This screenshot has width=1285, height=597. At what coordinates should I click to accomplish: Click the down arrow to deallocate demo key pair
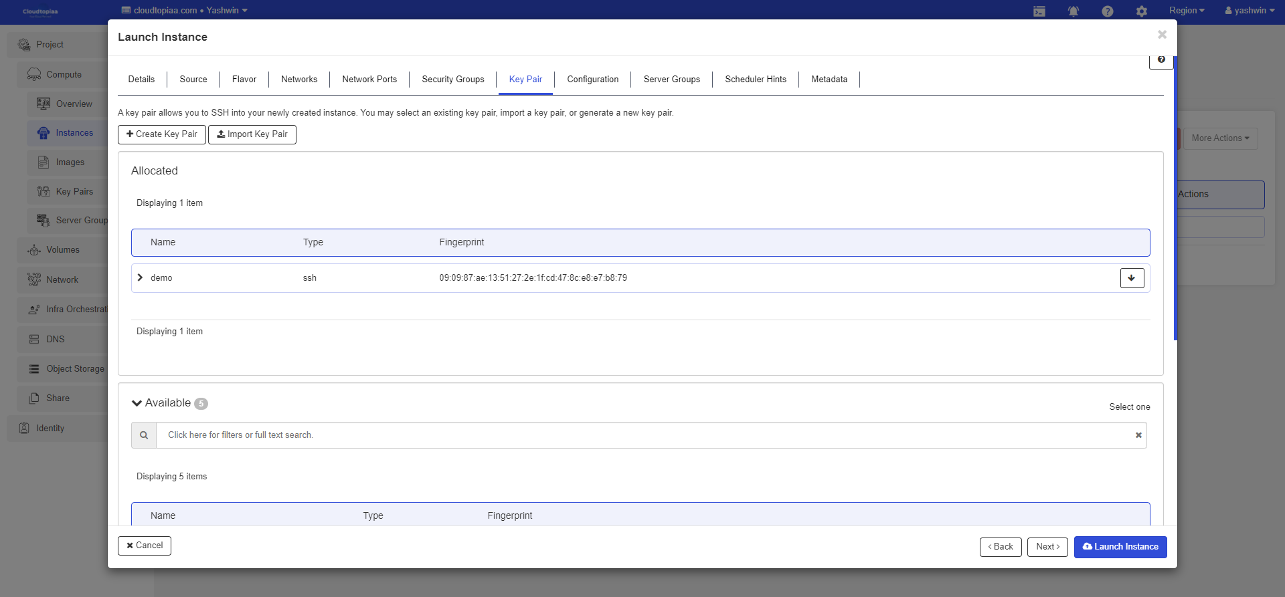[1132, 278]
